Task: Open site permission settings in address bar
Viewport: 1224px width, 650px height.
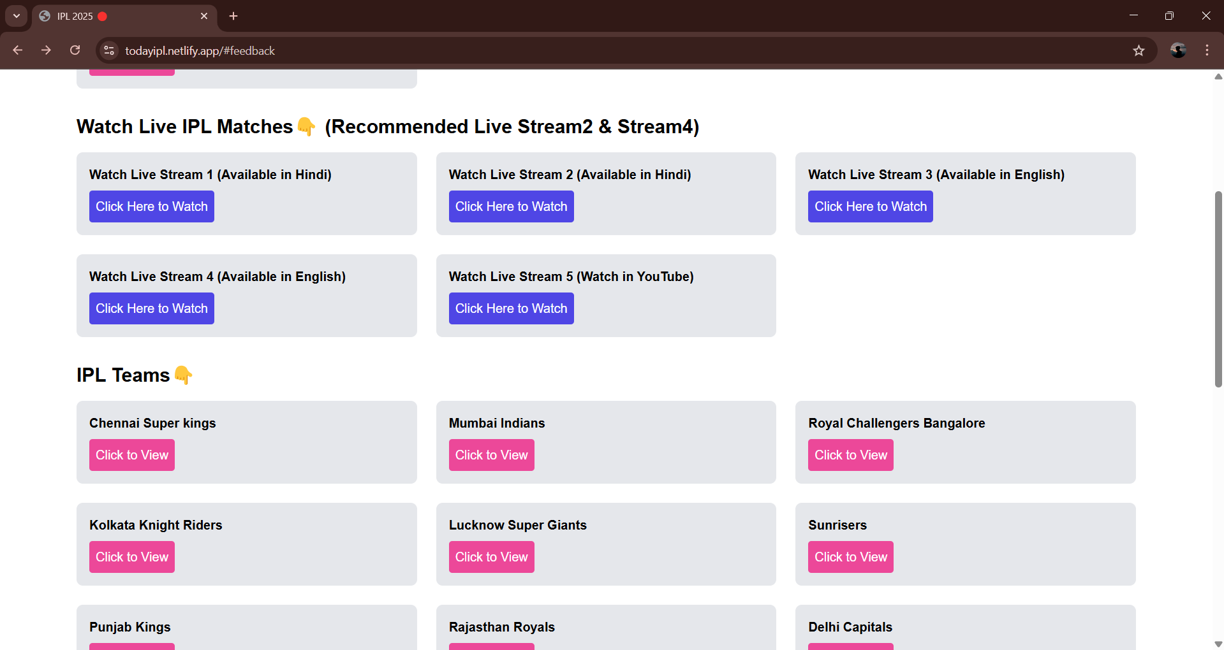Action: (109, 50)
